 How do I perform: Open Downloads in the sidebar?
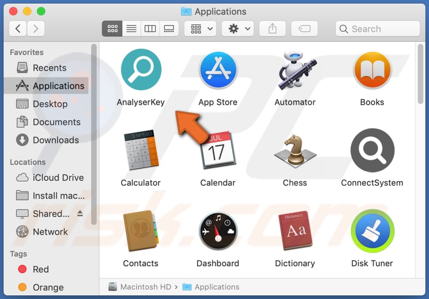(46, 140)
